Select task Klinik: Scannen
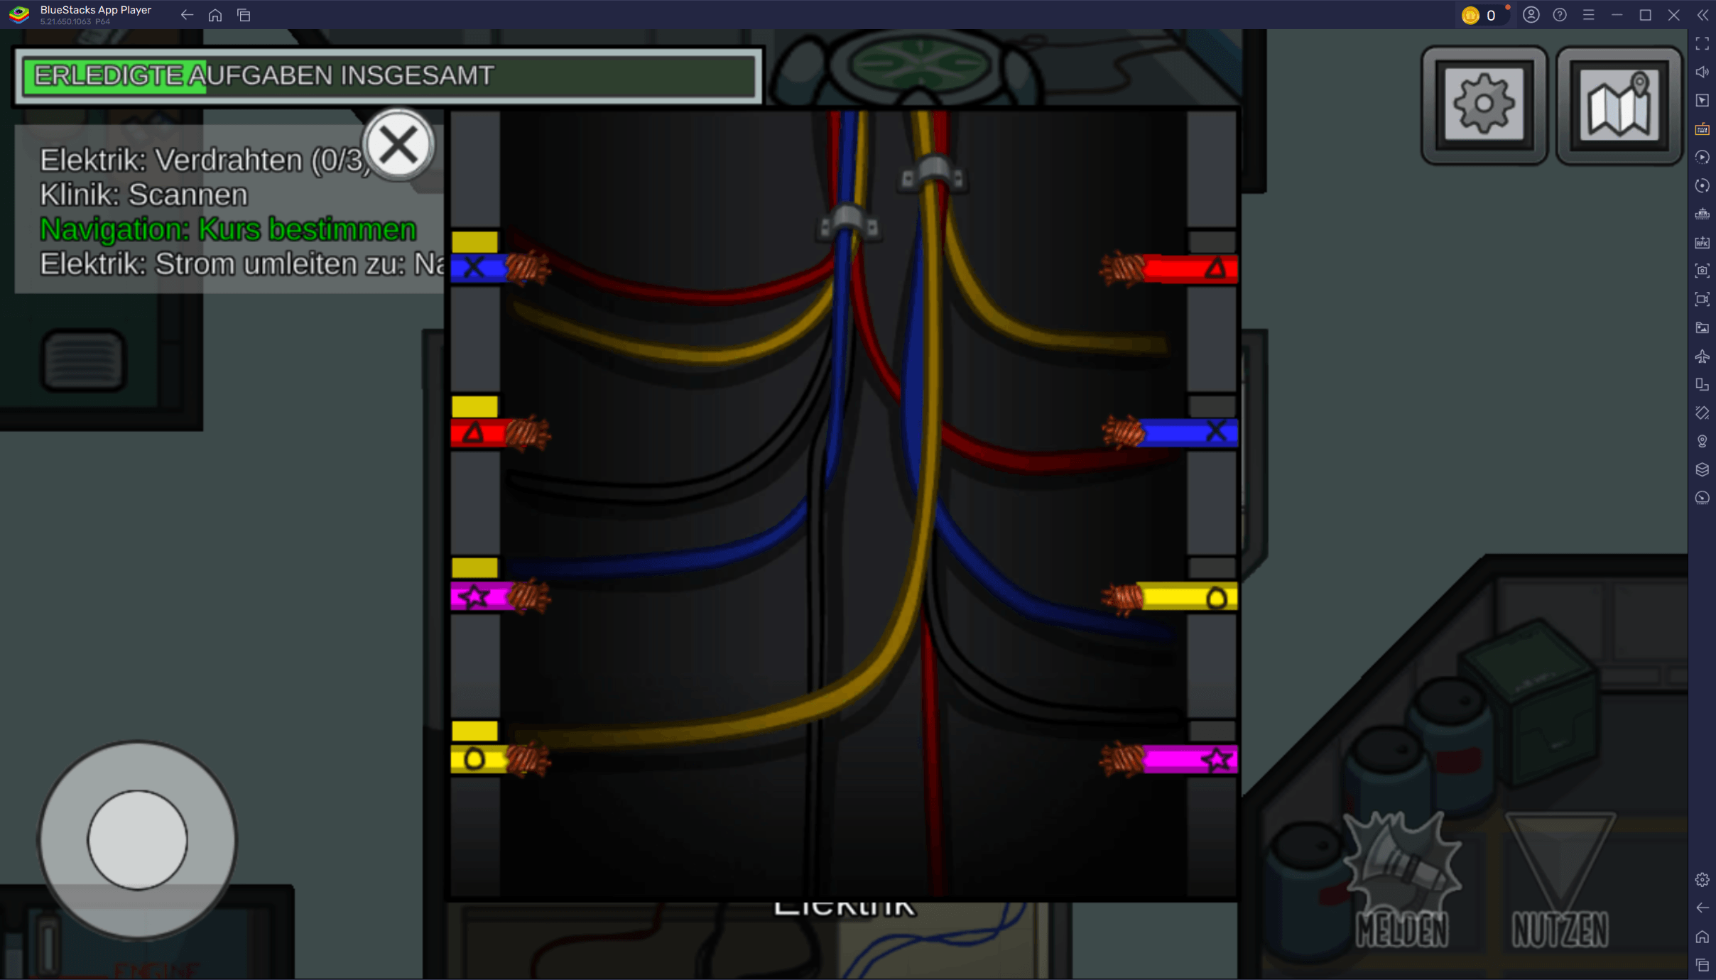This screenshot has width=1716, height=980. [144, 195]
